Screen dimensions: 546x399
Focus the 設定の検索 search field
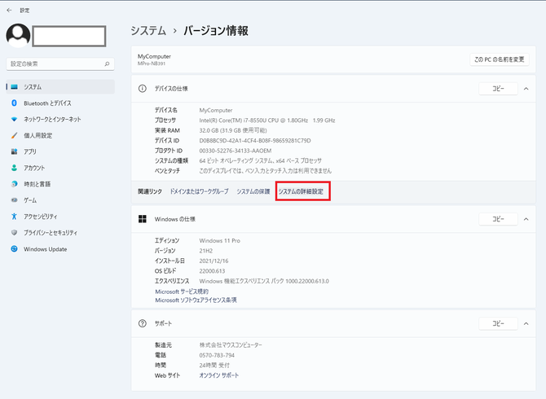60,64
